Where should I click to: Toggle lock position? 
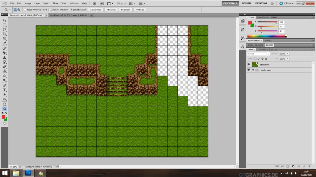(x=262, y=59)
